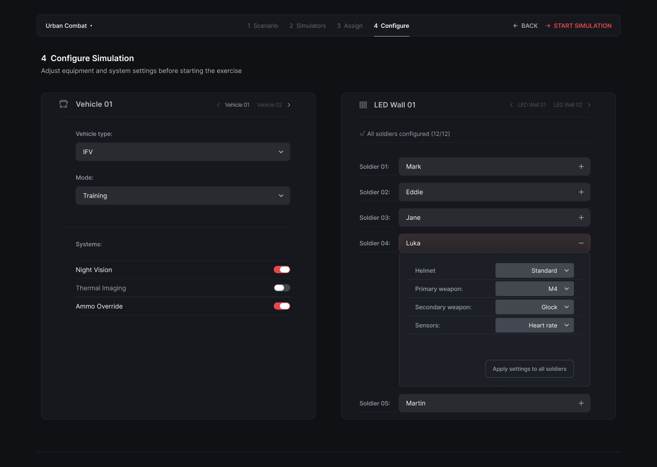Disable the Night Vision toggle
657x467 pixels.
click(x=282, y=270)
